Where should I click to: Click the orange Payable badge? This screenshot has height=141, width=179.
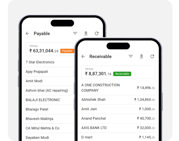(67, 51)
